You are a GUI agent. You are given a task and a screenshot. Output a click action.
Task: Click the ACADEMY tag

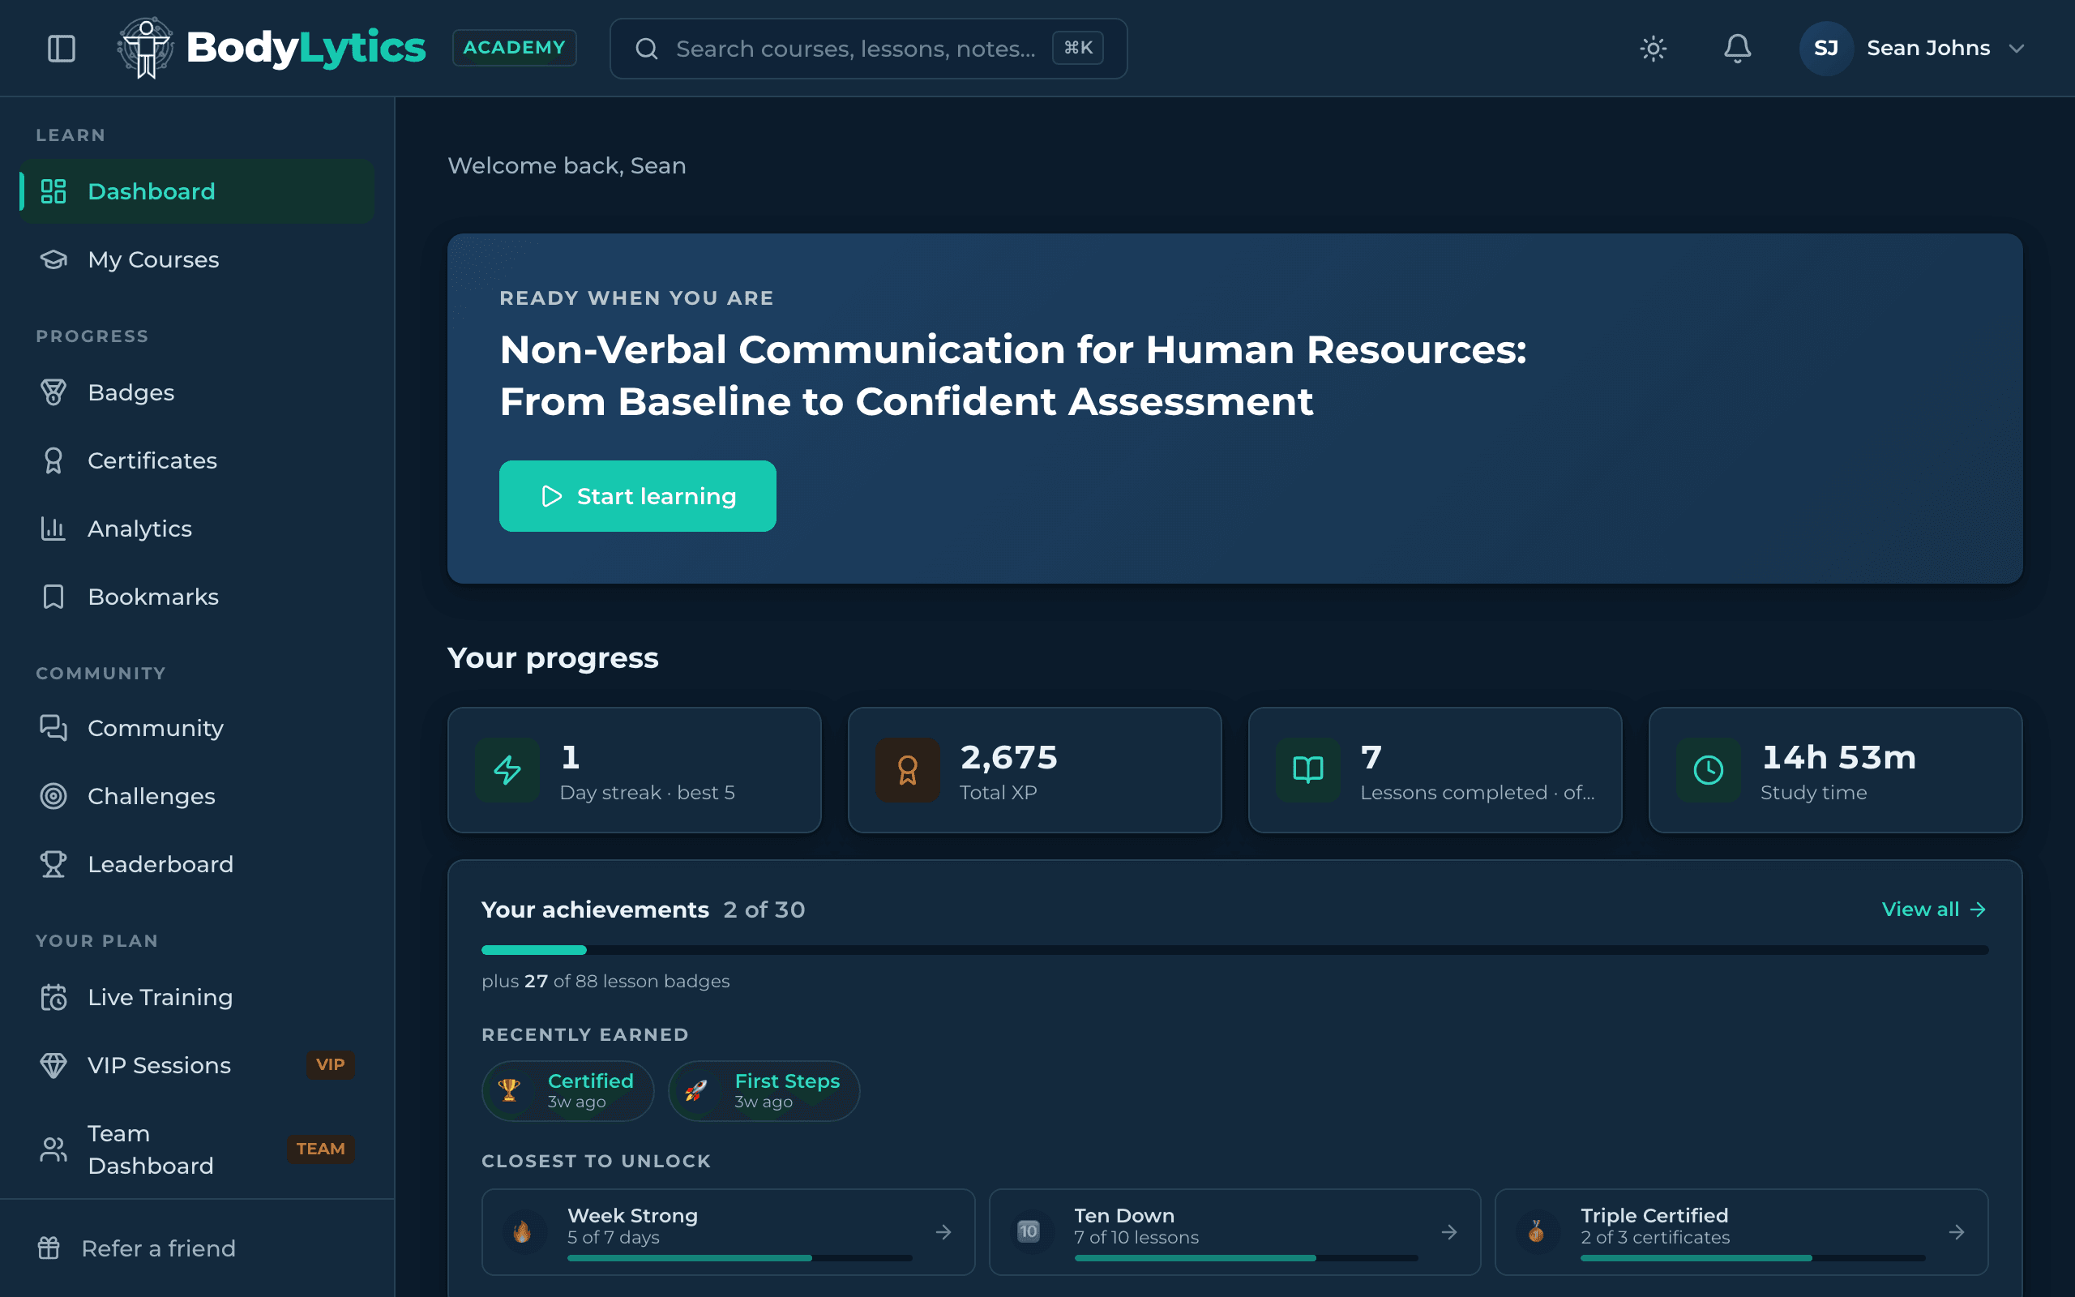(x=515, y=48)
